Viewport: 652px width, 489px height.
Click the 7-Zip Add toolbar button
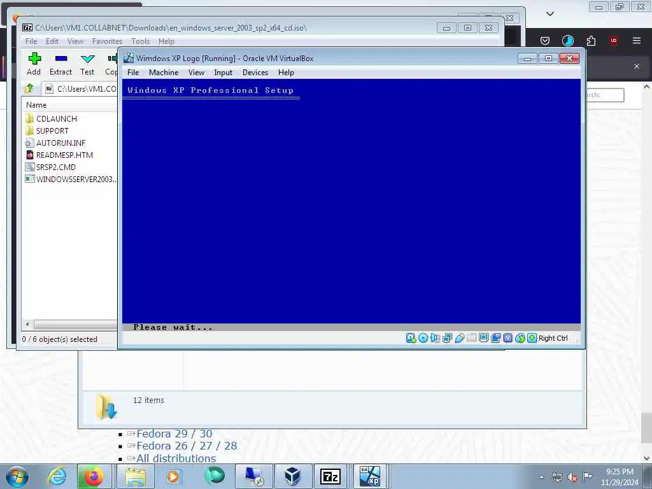click(34, 64)
